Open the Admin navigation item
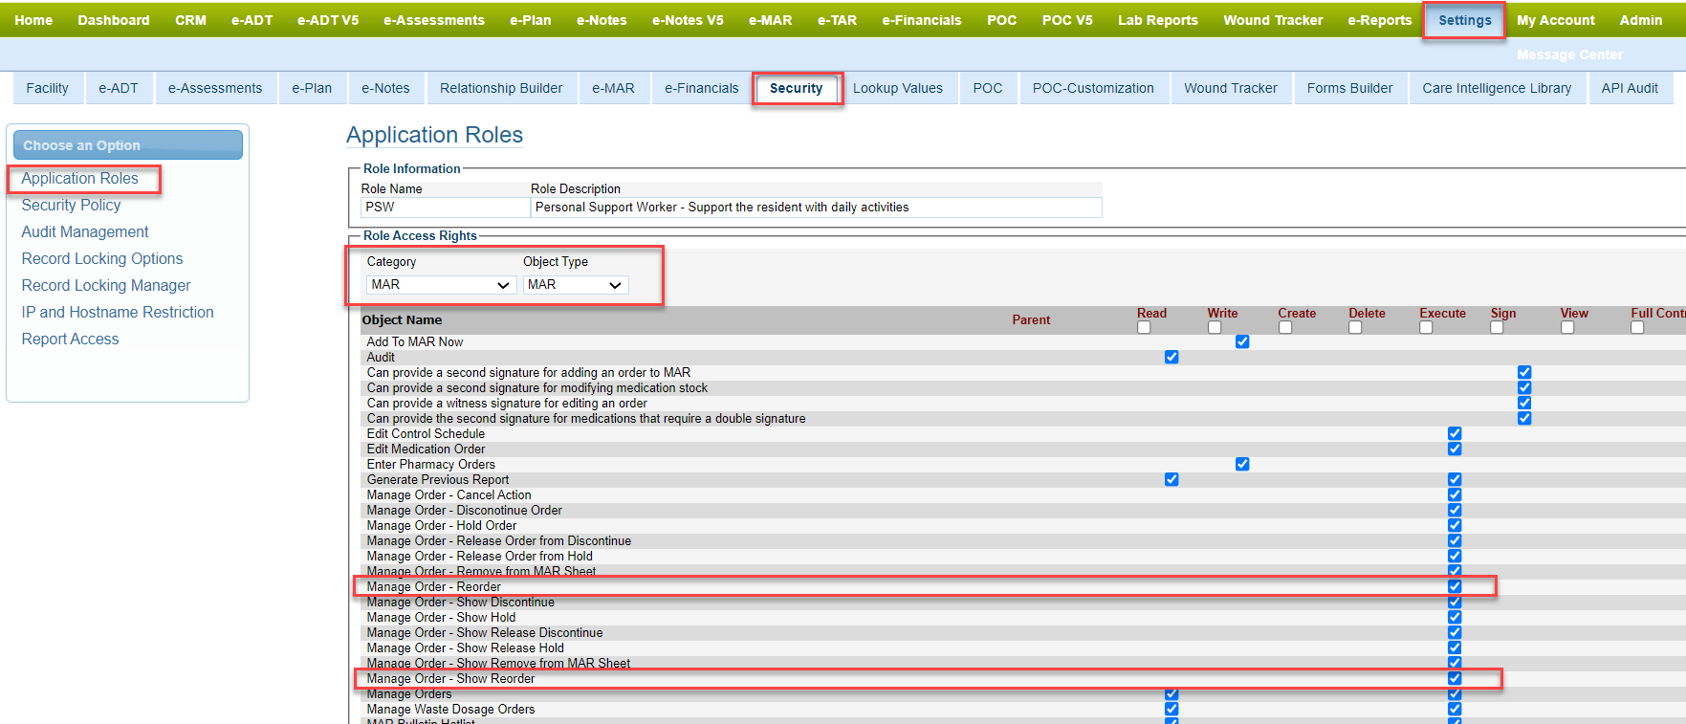 pos(1640,20)
